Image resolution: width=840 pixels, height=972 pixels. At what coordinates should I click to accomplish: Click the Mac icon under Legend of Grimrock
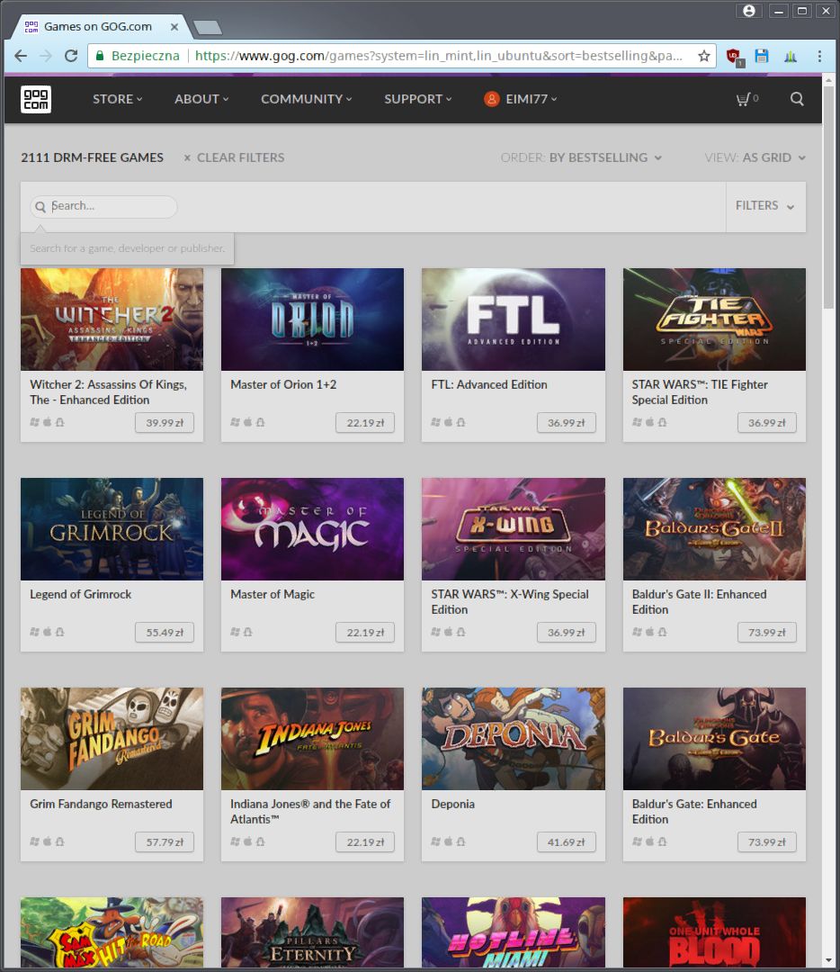(47, 632)
